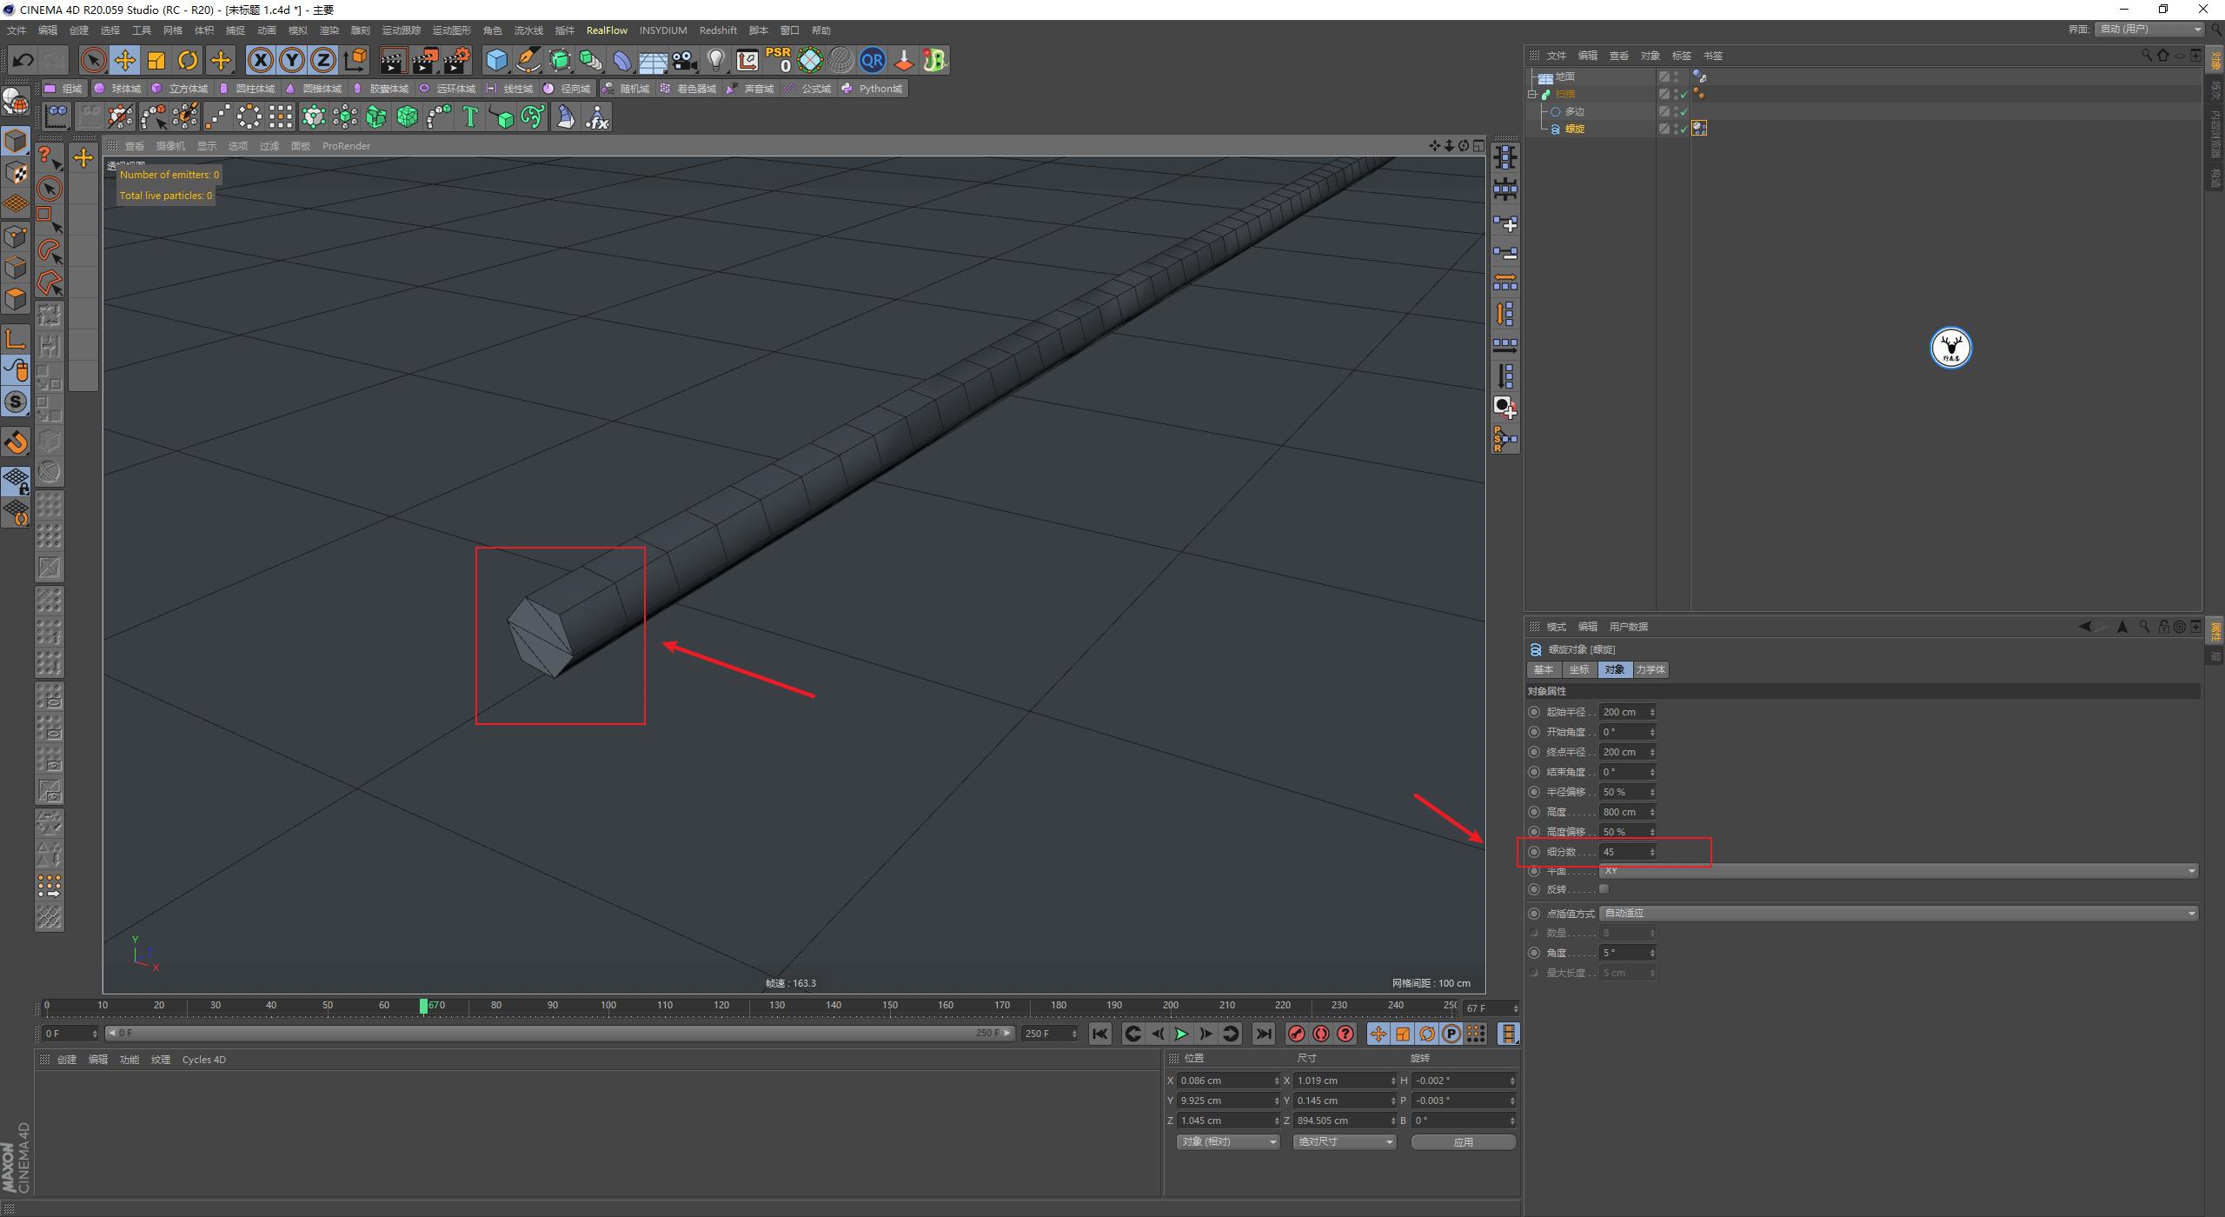
Task: Switch to the 坐标 tab in attributes
Action: tap(1580, 669)
